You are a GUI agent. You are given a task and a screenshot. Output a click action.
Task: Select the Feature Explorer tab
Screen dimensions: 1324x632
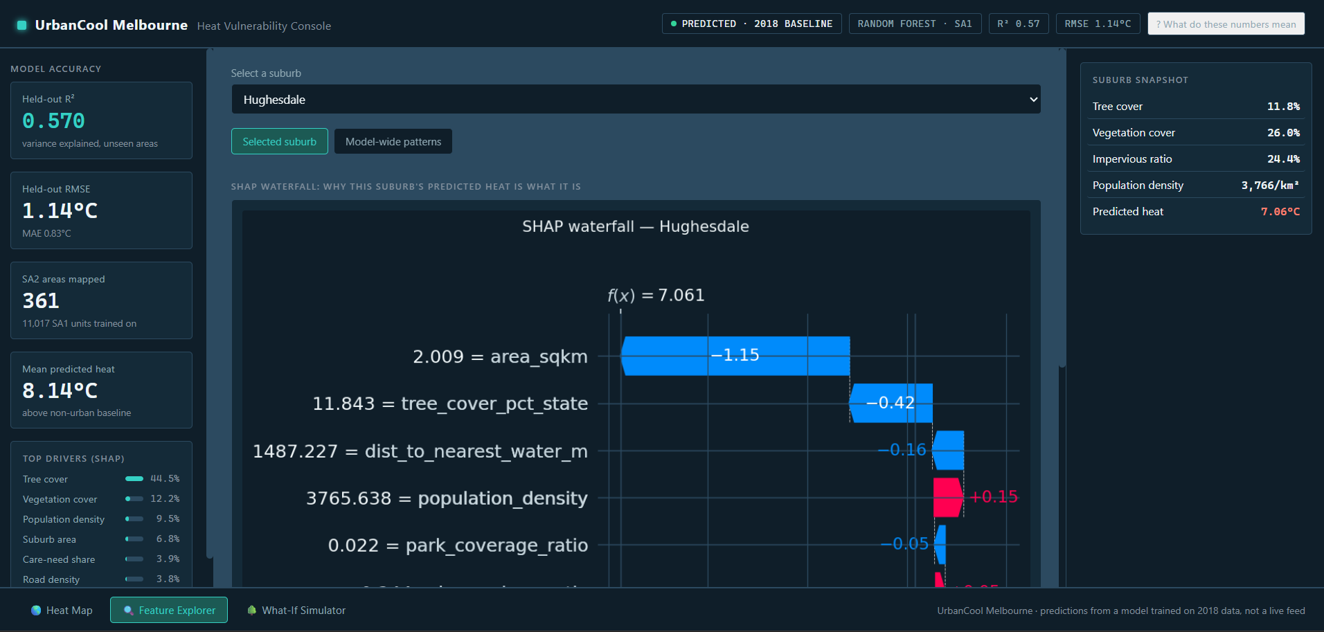pos(169,611)
